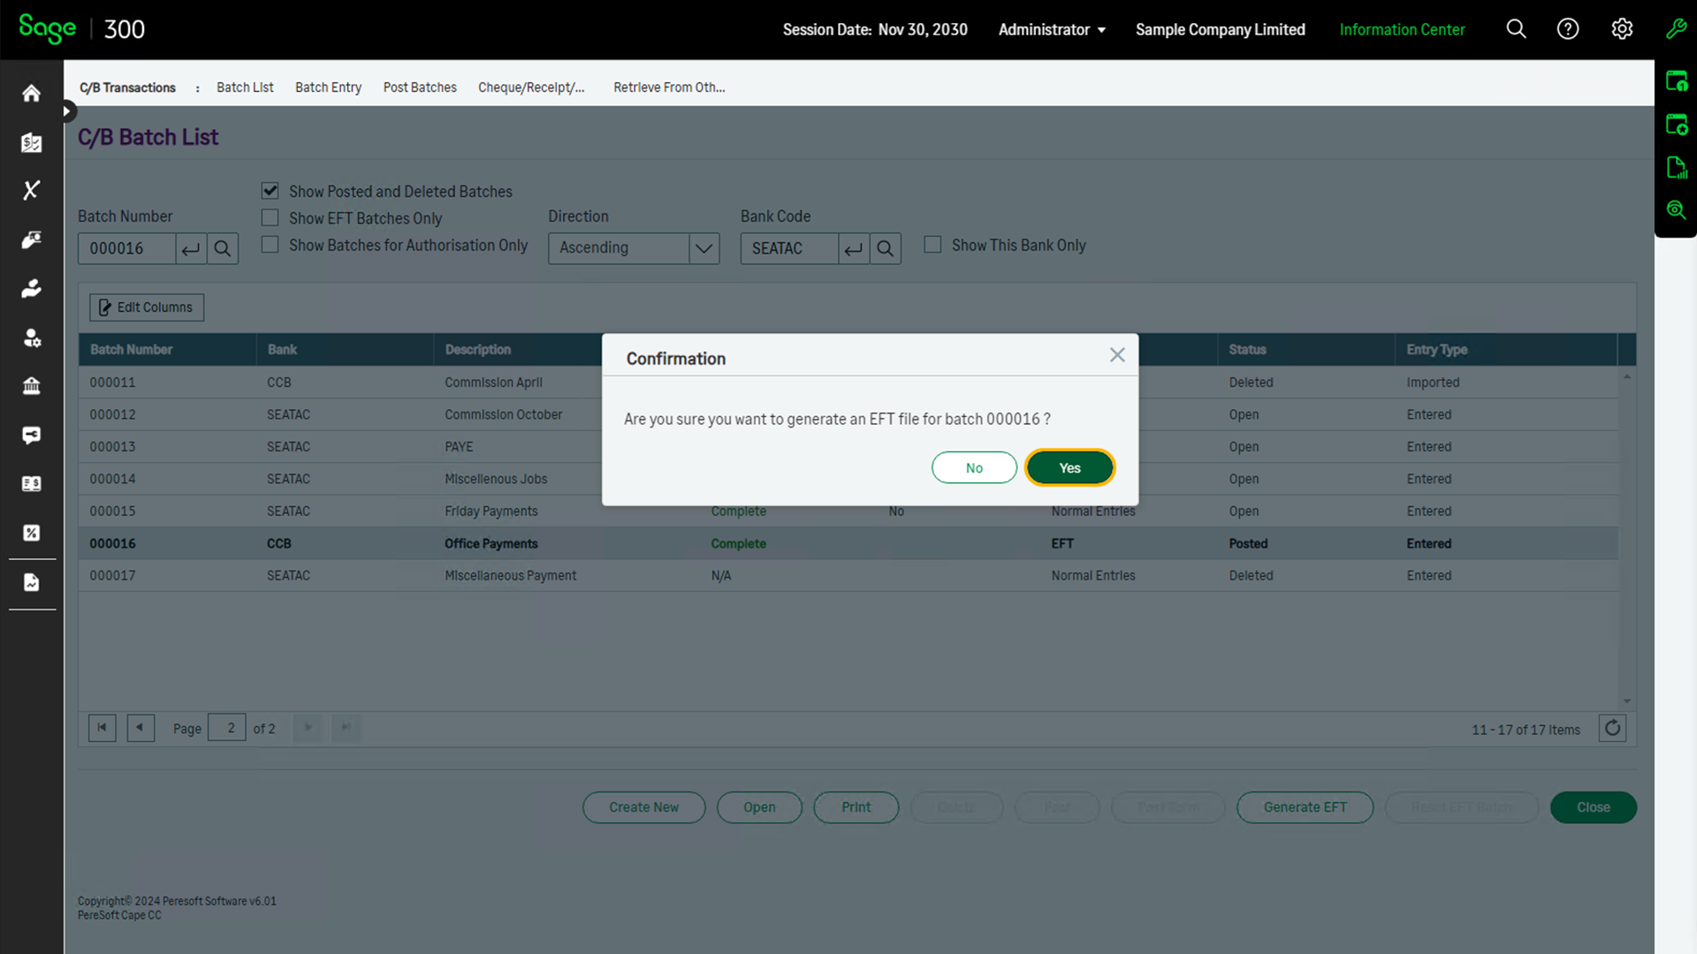Viewport: 1697px width, 954px height.
Task: Open the user management icon in the sidebar
Action: (32, 337)
